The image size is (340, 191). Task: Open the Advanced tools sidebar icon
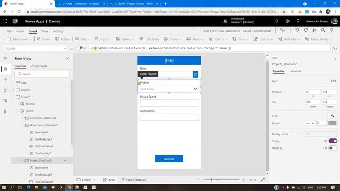[5, 111]
